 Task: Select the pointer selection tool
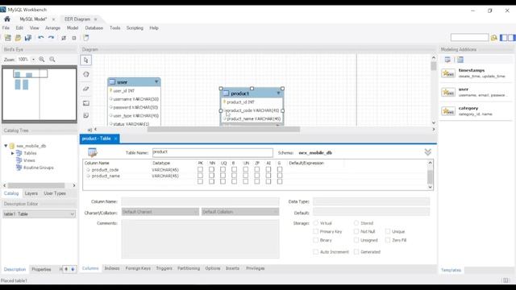click(x=86, y=60)
